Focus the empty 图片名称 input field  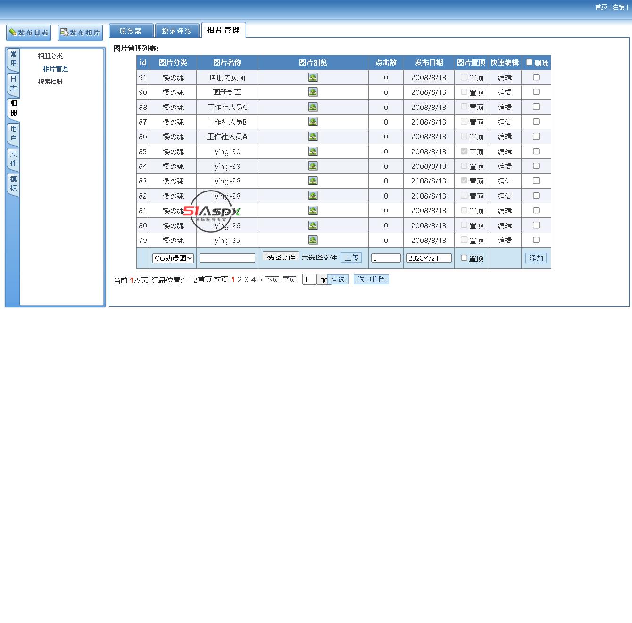(227, 258)
